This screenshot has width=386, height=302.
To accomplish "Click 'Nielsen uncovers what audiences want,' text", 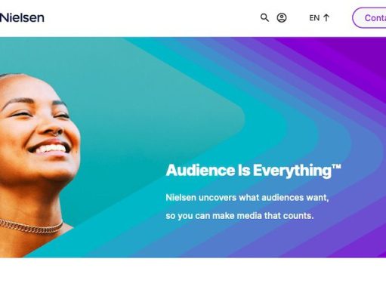I will [247, 198].
